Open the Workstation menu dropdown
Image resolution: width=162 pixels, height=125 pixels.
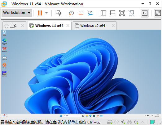(x=17, y=13)
